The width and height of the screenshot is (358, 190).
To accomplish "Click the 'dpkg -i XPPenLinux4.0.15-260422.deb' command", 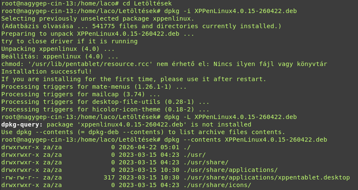I will tap(230, 11).
